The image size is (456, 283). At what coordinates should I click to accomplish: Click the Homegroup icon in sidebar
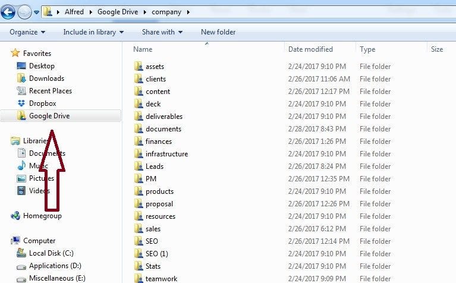point(15,216)
